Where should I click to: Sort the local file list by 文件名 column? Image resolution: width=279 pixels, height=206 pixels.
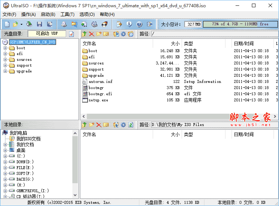point(117,134)
